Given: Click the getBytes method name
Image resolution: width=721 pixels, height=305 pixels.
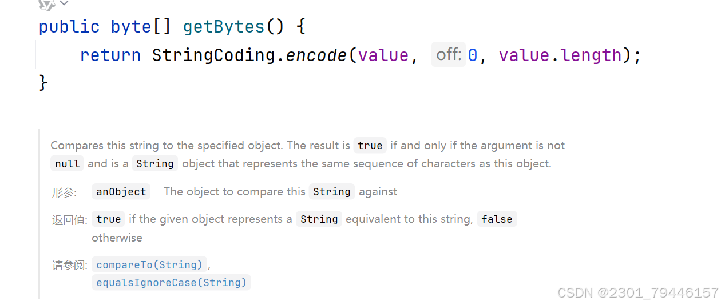Looking at the screenshot, I should click(x=224, y=27).
